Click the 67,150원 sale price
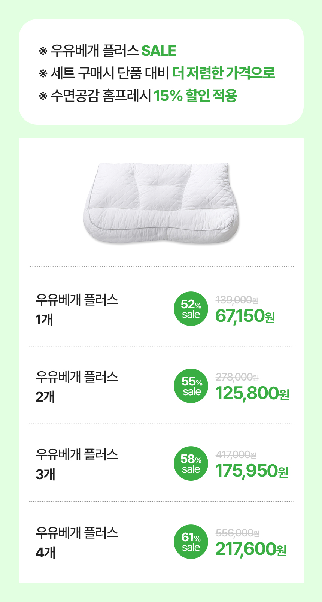Image resolution: width=322 pixels, height=602 pixels. tap(245, 316)
